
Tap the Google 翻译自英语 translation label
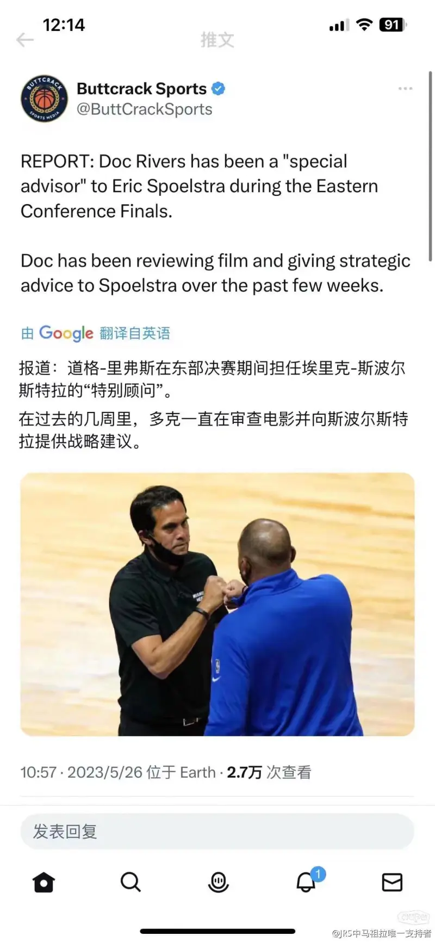96,333
